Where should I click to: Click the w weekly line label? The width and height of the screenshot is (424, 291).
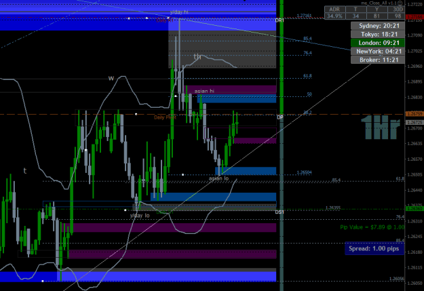(111, 79)
